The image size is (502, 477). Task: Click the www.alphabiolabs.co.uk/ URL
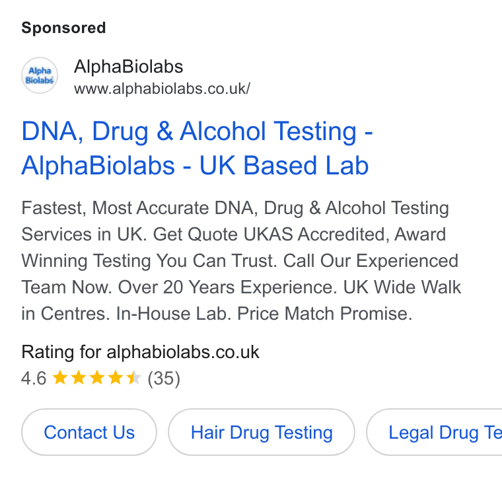[162, 89]
